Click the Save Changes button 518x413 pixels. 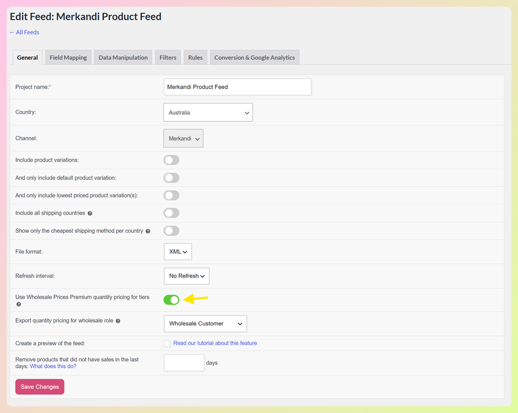[x=39, y=387]
